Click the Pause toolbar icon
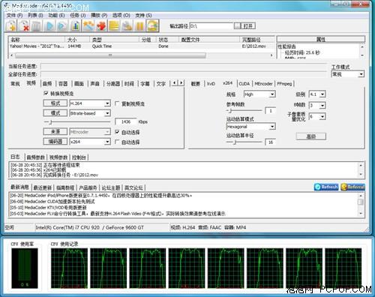Viewport: 375px width, 297px height. [139, 25]
